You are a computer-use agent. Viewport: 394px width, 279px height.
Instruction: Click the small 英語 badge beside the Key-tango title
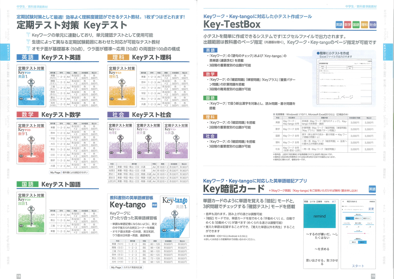(154, 205)
